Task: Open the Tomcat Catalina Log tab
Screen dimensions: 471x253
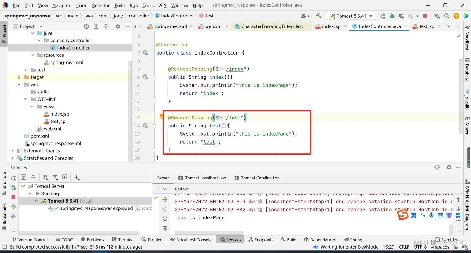Action: 260,178
